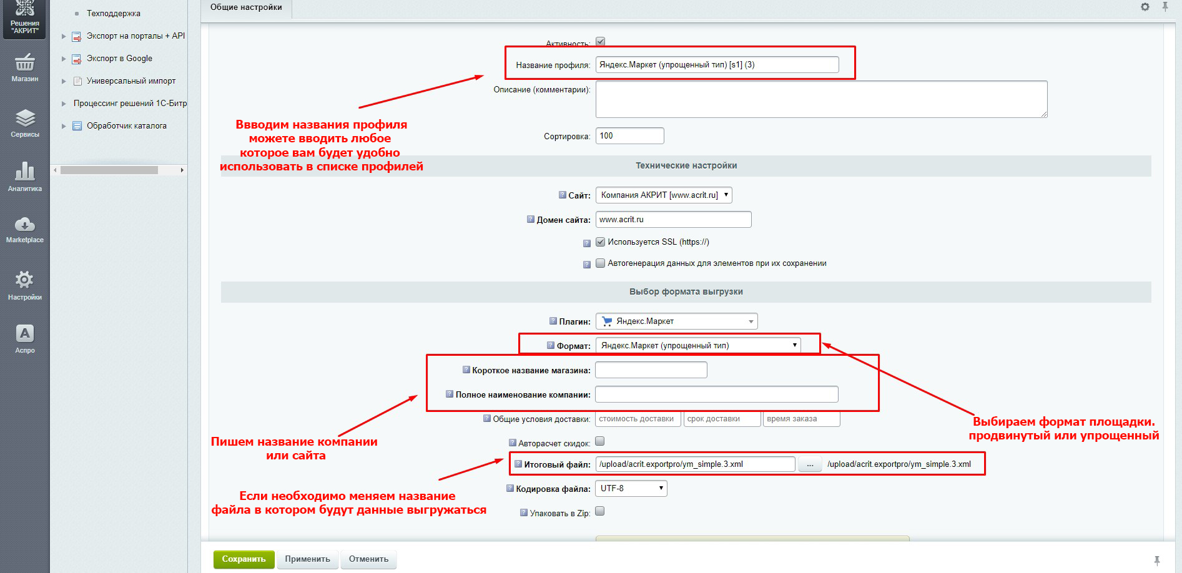This screenshot has width=1182, height=573.
Task: Open the Marketplace cloud icon
Action: (x=24, y=229)
